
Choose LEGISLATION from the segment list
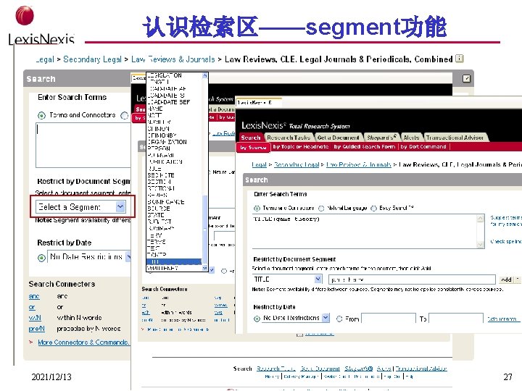tap(165, 75)
